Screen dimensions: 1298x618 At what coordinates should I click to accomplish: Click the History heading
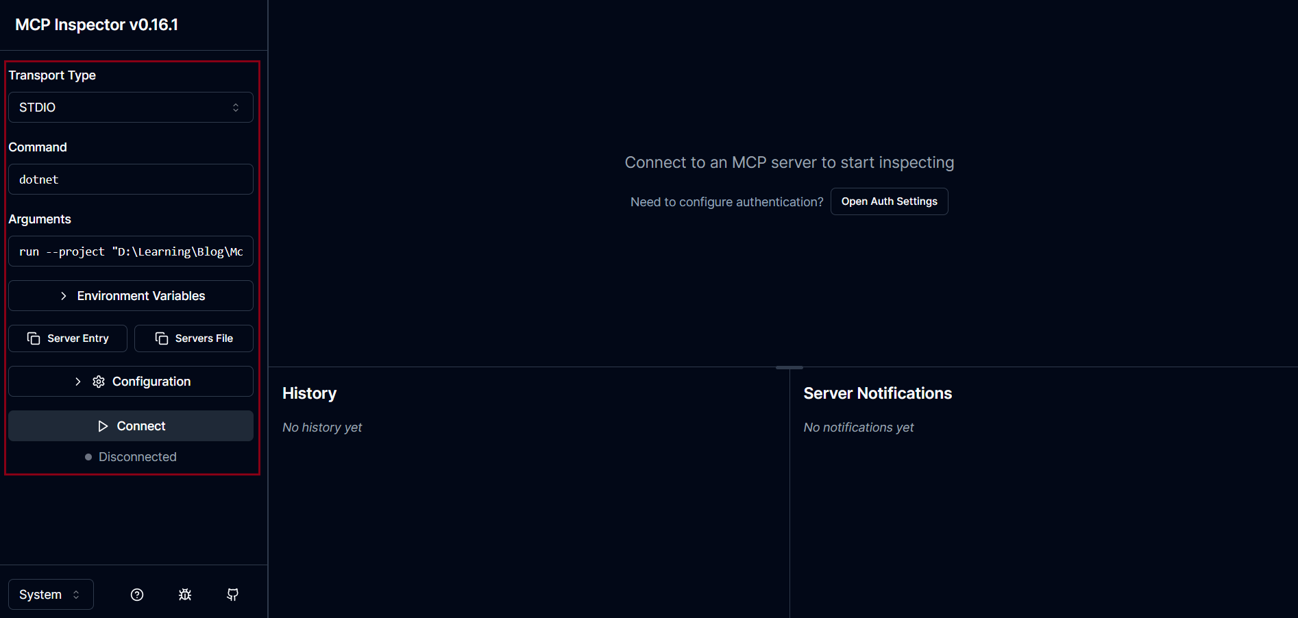310,393
